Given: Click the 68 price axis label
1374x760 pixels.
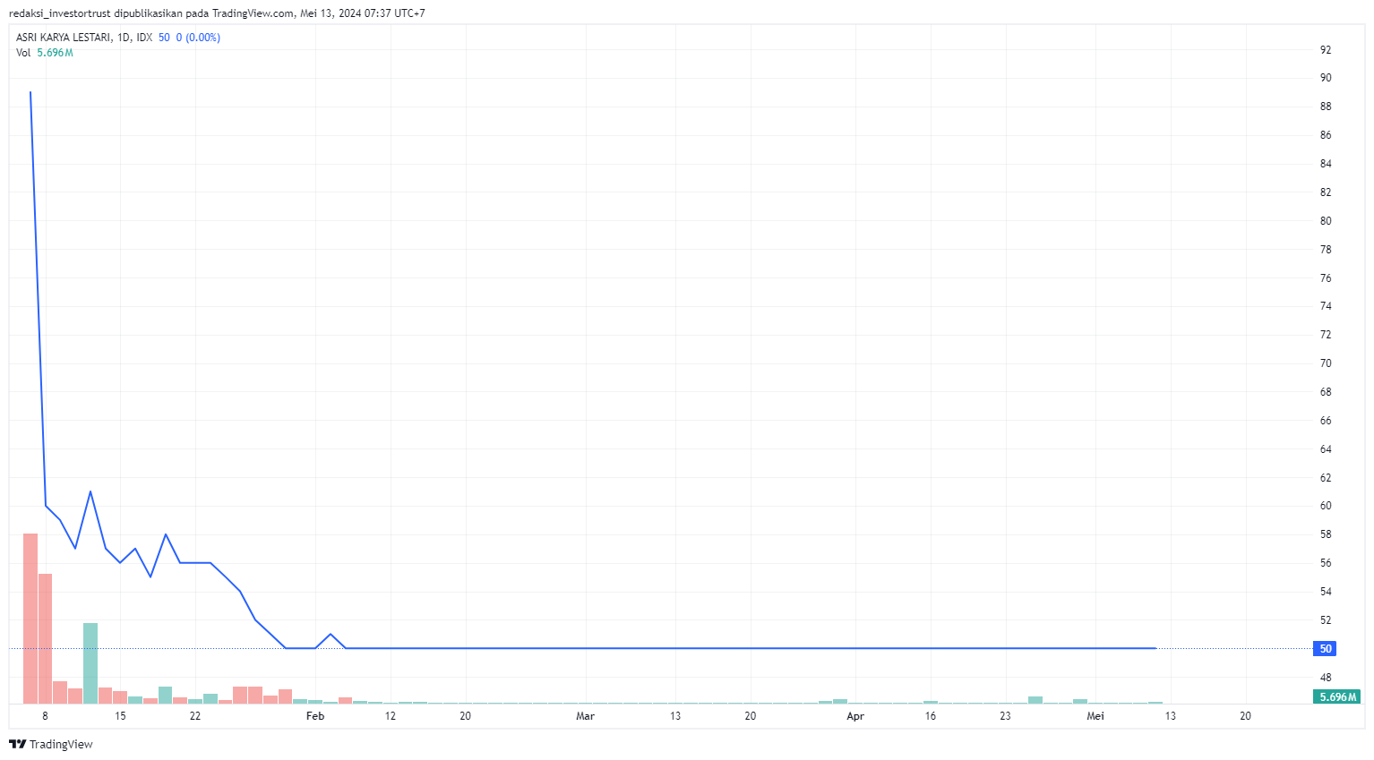Looking at the screenshot, I should coord(1326,392).
